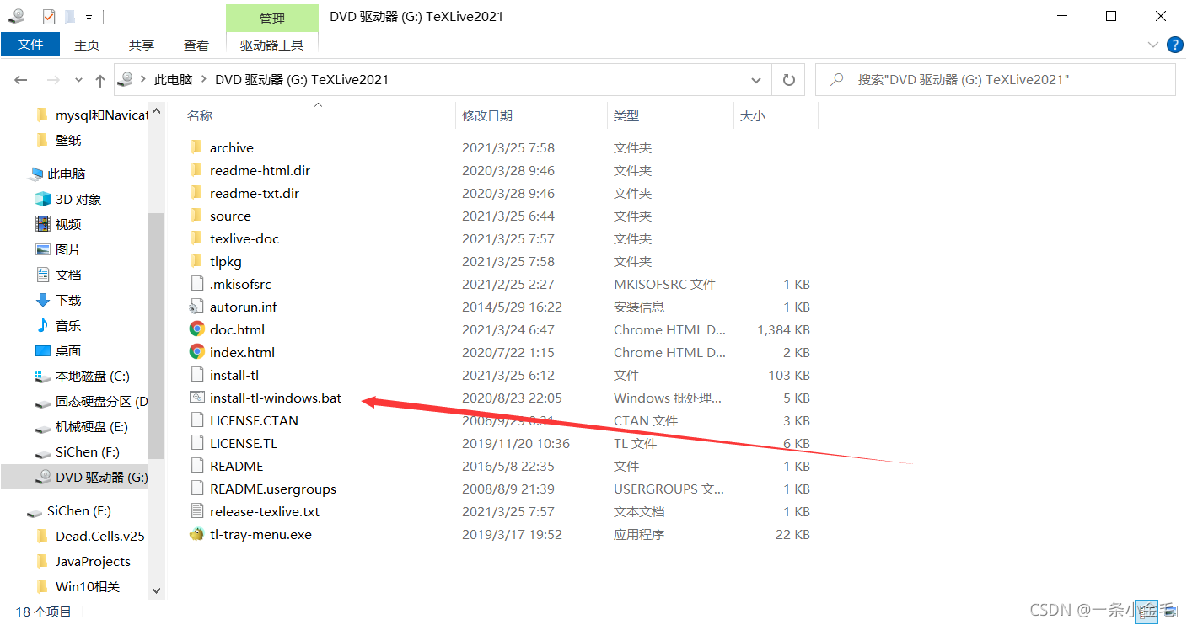Click the Chrome icon of index.html
The image size is (1187, 625).
coord(196,352)
